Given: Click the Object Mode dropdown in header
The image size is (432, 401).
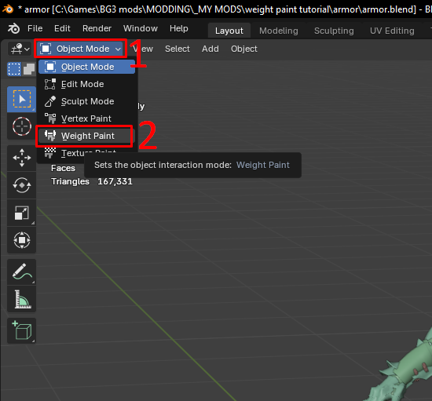Looking at the screenshot, I should (80, 49).
